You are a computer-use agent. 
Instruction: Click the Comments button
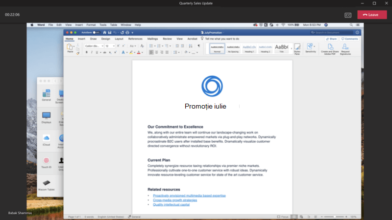[349, 39]
